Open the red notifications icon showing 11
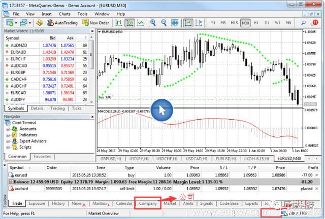The image size is (325, 219). pyautogui.click(x=315, y=23)
